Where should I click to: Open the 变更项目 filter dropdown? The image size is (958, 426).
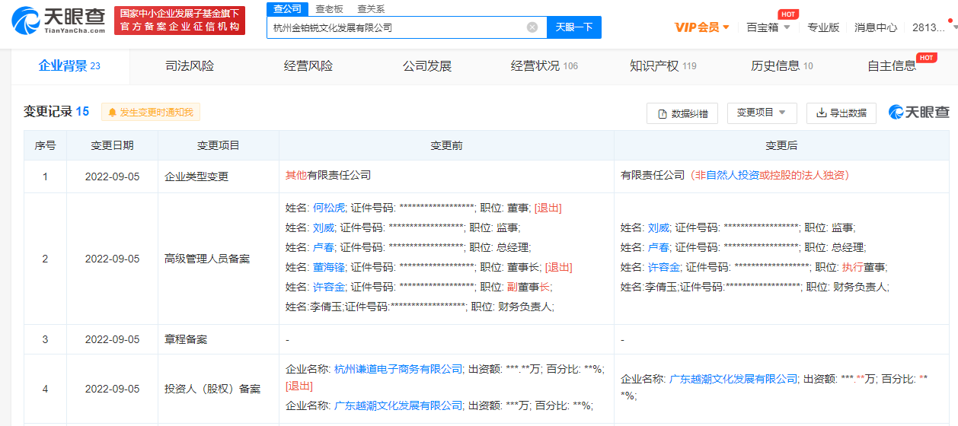[762, 113]
